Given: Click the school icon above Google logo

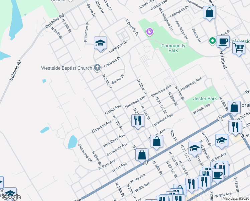Looking at the screenshot, I should pyautogui.click(x=10, y=193).
